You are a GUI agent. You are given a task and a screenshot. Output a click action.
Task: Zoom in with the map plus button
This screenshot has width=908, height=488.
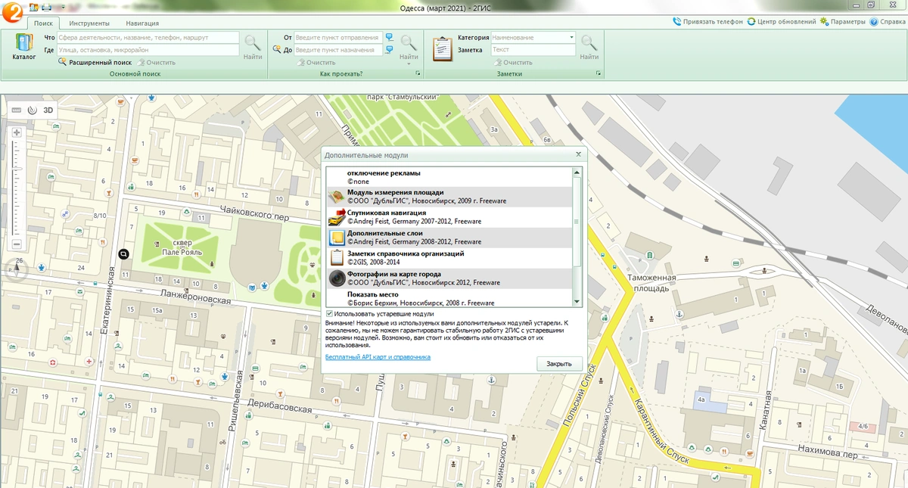click(x=17, y=132)
